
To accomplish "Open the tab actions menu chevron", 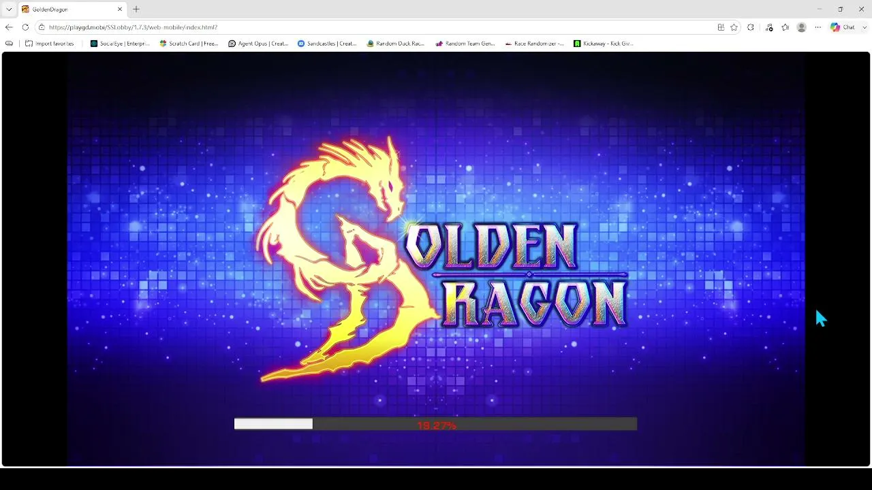I will tap(9, 10).
